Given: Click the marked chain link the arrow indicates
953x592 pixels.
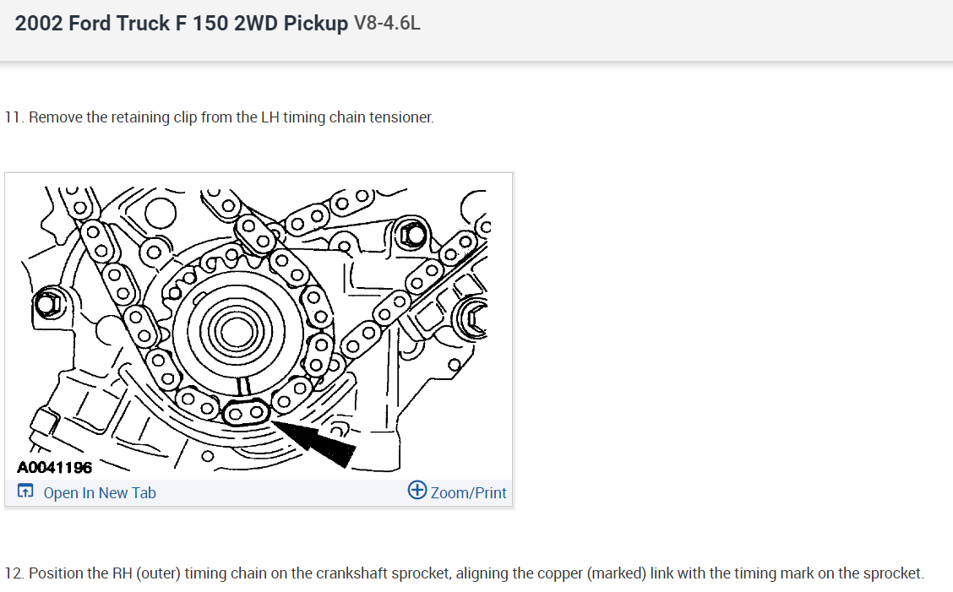Looking at the screenshot, I should click(245, 413).
